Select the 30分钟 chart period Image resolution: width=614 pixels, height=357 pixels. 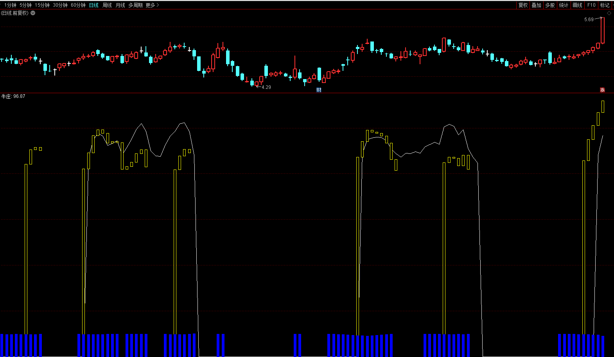click(x=60, y=5)
